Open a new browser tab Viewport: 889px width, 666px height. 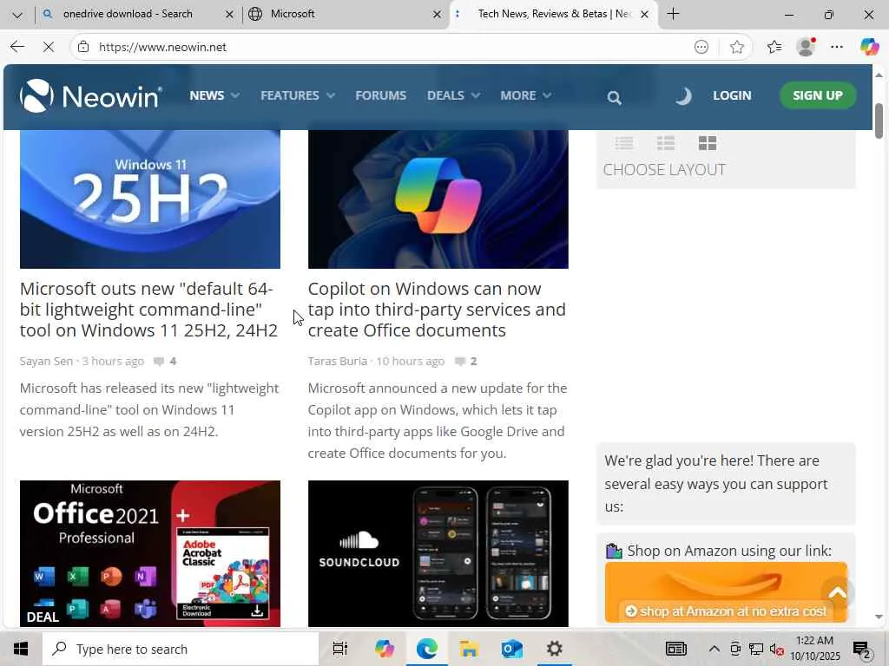tap(673, 14)
